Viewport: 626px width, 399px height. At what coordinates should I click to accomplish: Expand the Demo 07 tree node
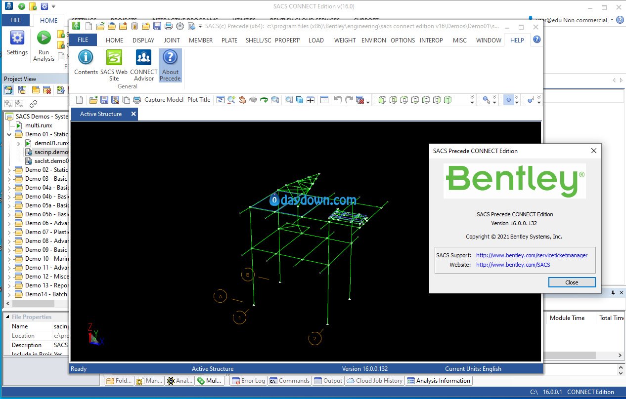point(9,232)
